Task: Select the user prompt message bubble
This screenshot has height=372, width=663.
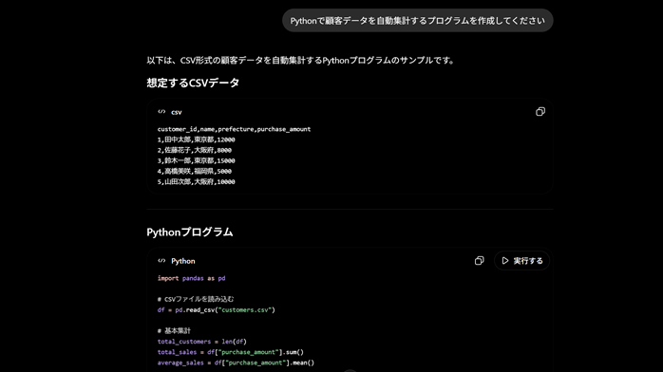Action: pos(417,20)
